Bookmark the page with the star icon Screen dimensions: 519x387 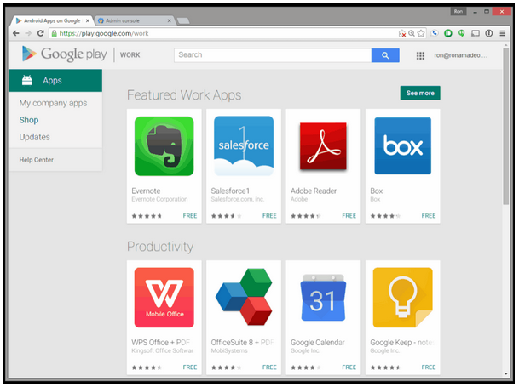(421, 33)
